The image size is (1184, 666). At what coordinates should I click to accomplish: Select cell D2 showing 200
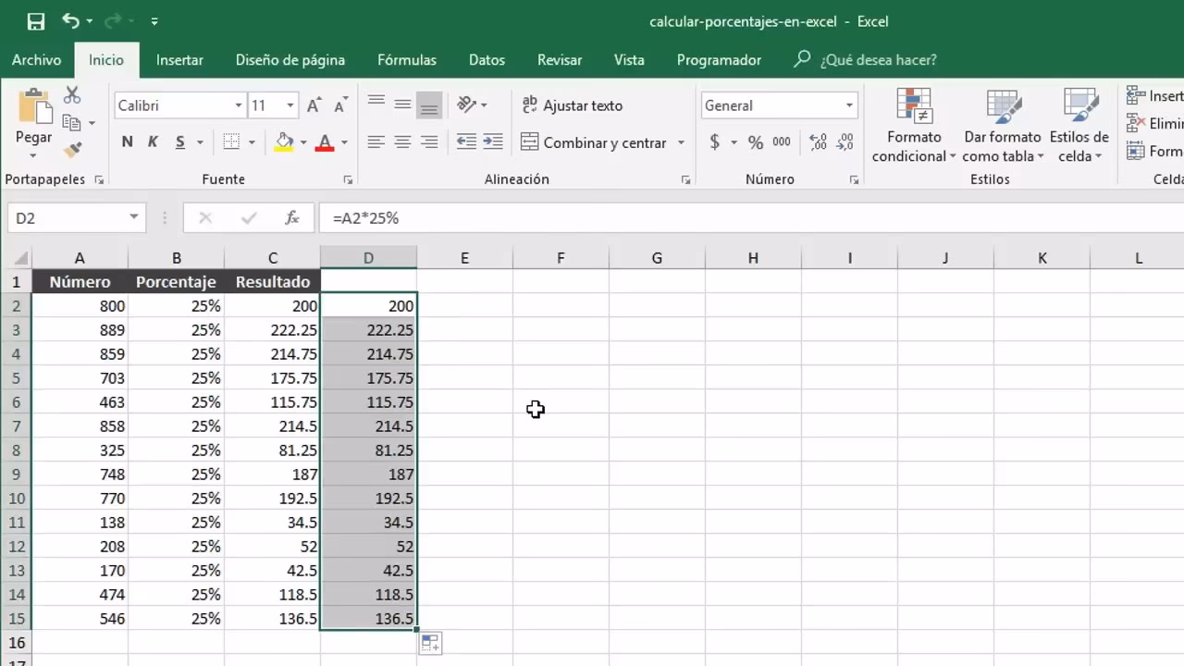(368, 305)
